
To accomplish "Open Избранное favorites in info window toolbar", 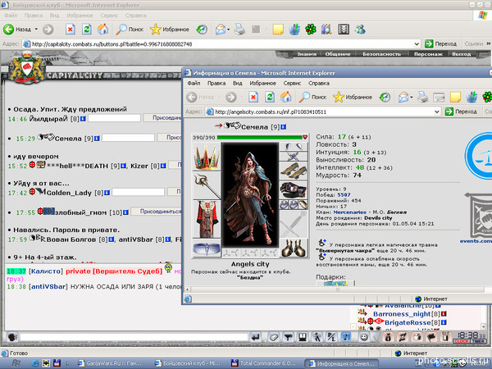I will tap(353, 98).
